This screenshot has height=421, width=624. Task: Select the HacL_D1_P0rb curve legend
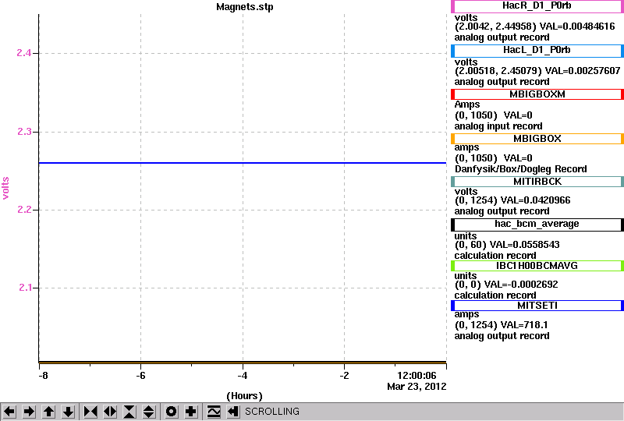coord(537,51)
